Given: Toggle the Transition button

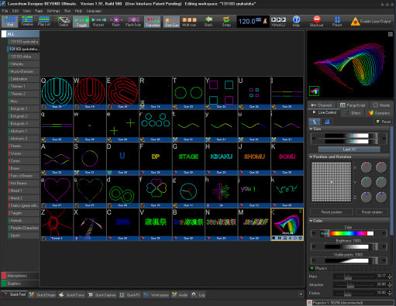Looking at the screenshot, I should click(x=153, y=22).
